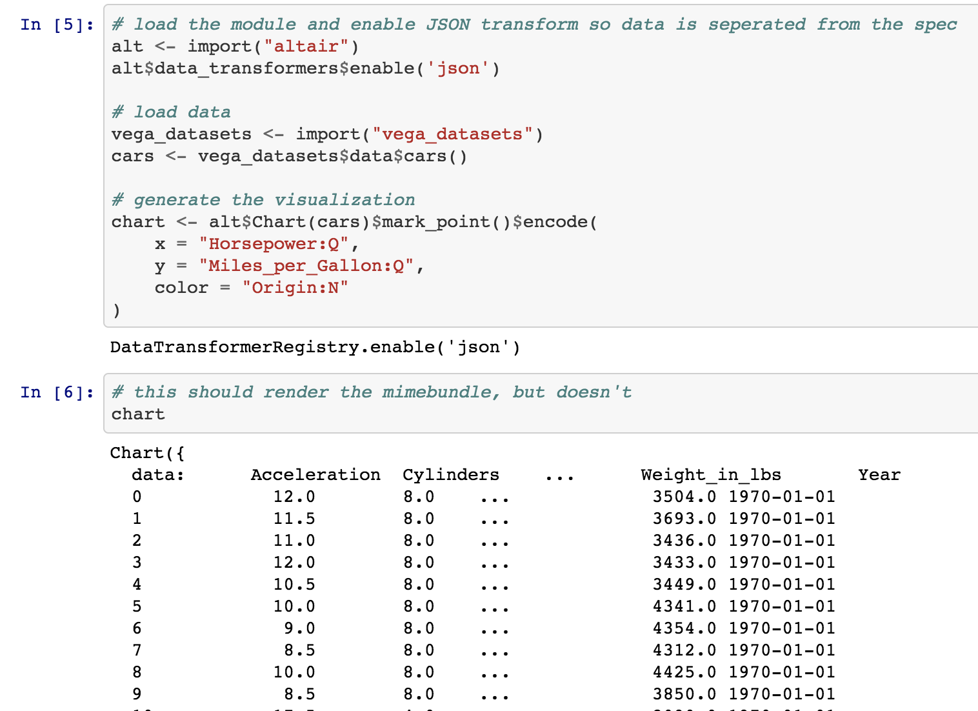Click the "vega_datasets" string literal

click(451, 134)
